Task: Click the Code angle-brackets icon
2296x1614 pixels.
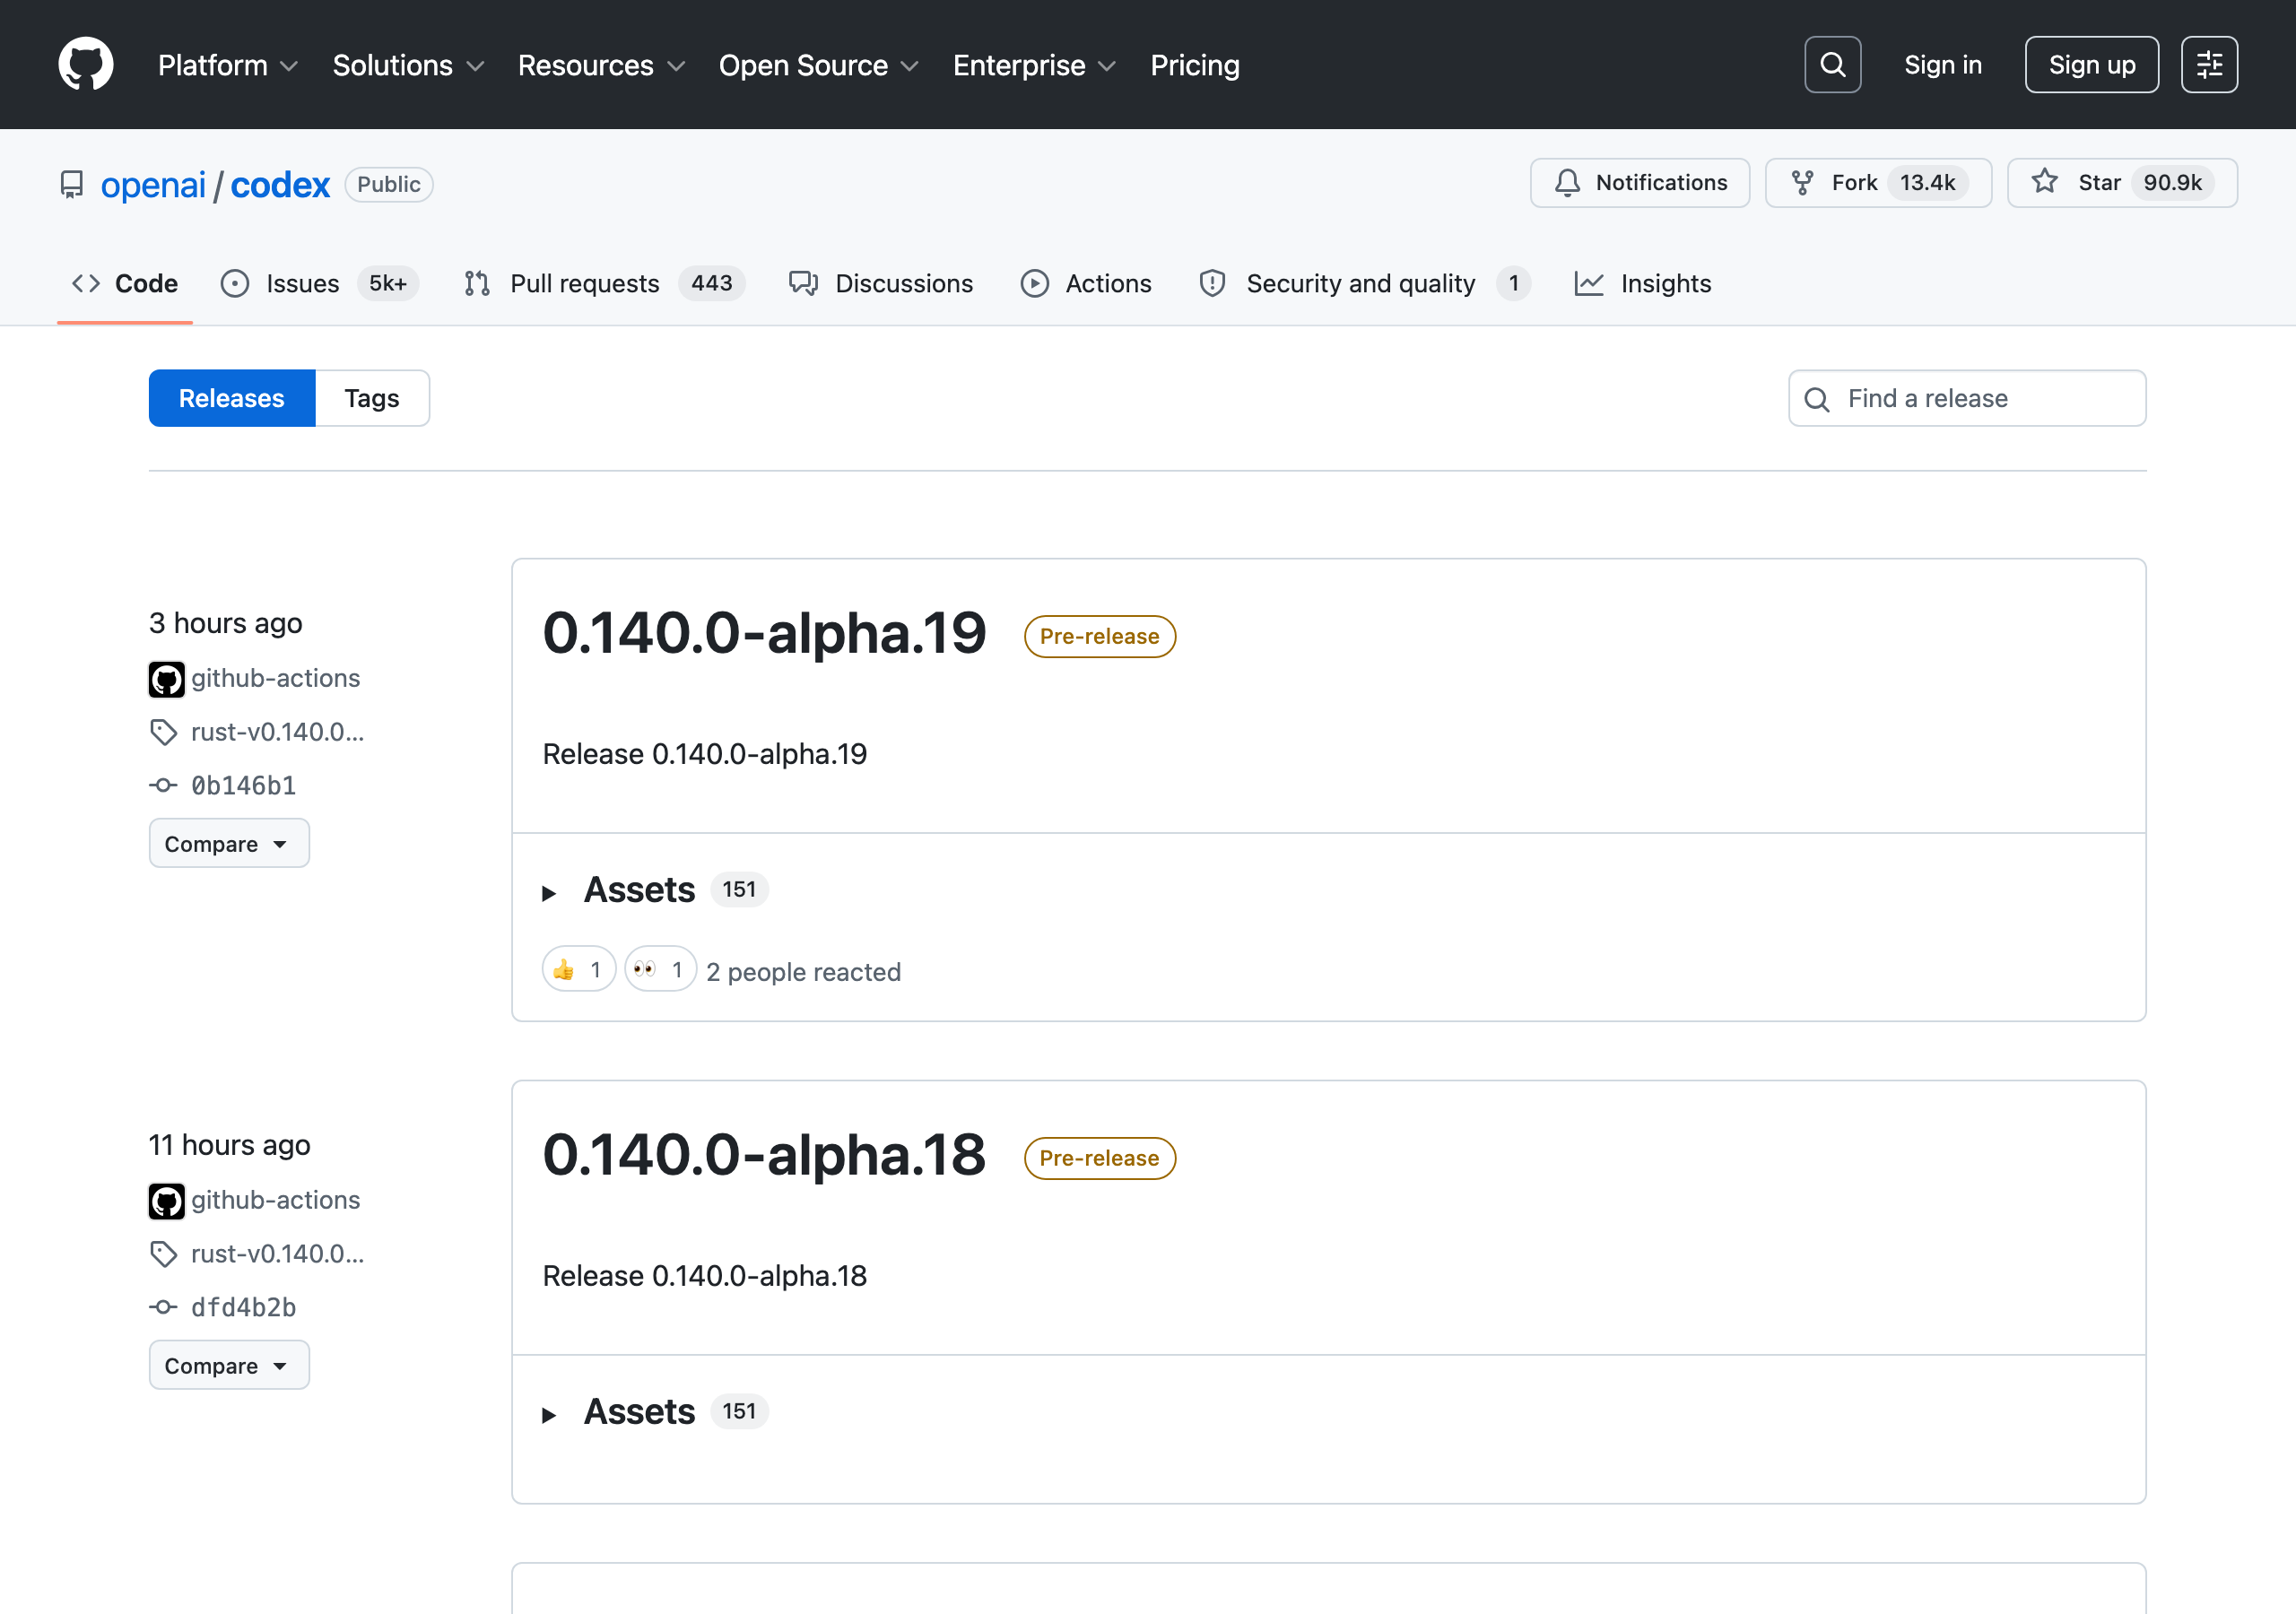Action: pyautogui.click(x=86, y=284)
